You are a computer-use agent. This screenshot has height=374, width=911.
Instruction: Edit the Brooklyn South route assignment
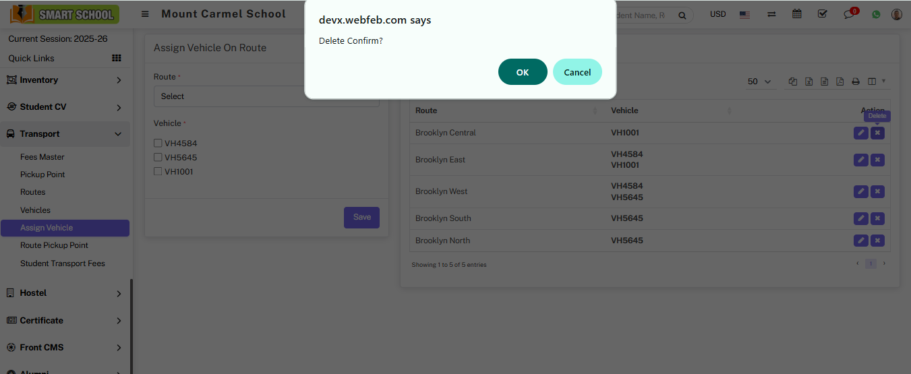pyautogui.click(x=861, y=218)
